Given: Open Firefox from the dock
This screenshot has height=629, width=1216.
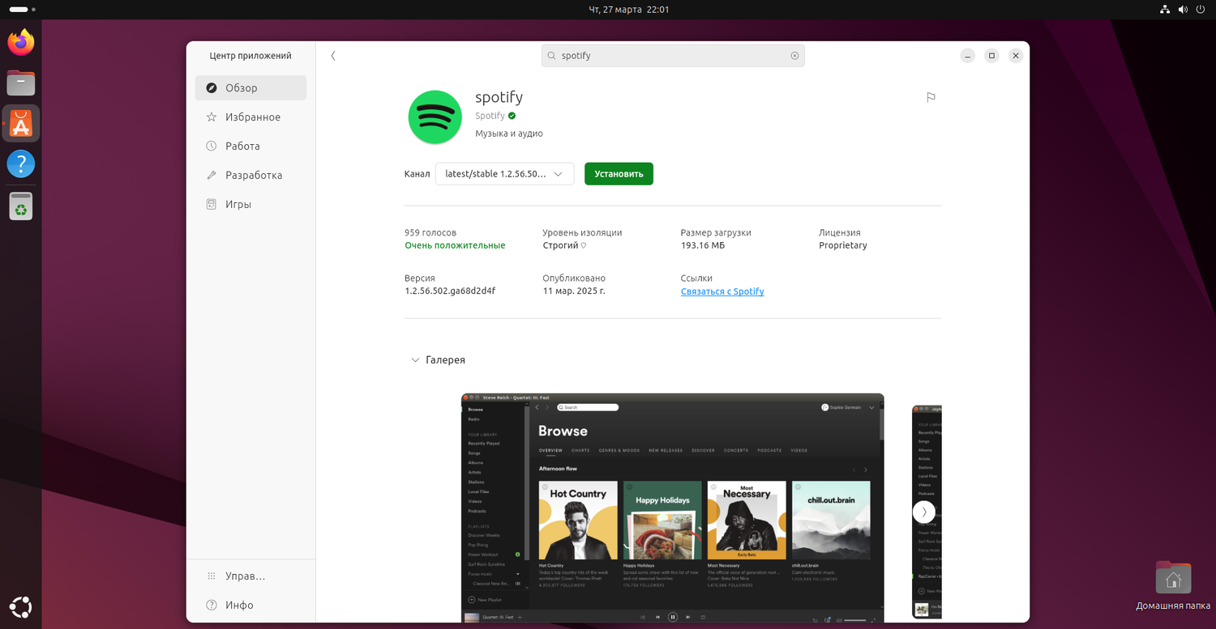Looking at the screenshot, I should pos(21,42).
